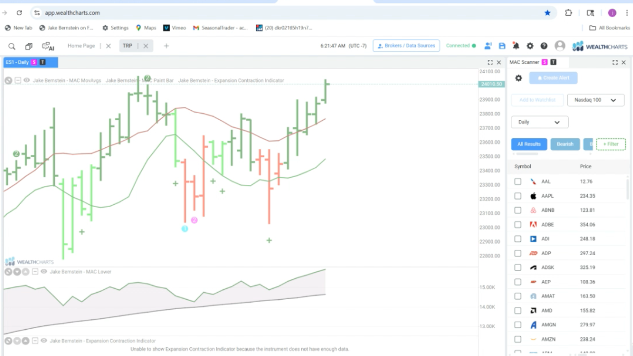Image resolution: width=633 pixels, height=356 pixels.
Task: Check the ADBE row checkbox
Action: click(518, 224)
